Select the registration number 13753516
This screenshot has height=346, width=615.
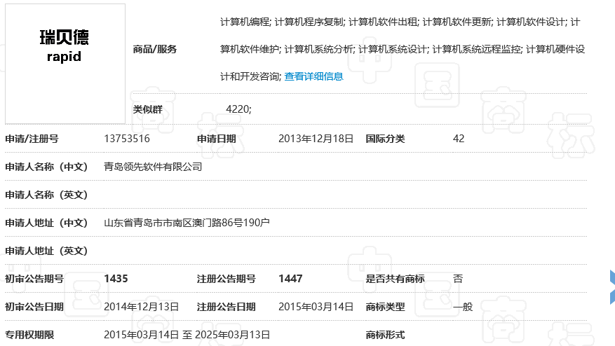[x=126, y=139]
